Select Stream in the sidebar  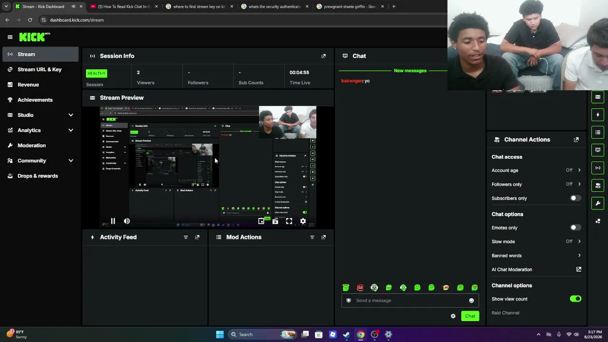tap(40, 54)
